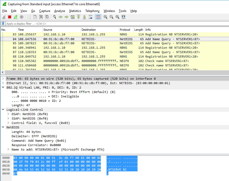Open the Edit menu

click(x=14, y=11)
